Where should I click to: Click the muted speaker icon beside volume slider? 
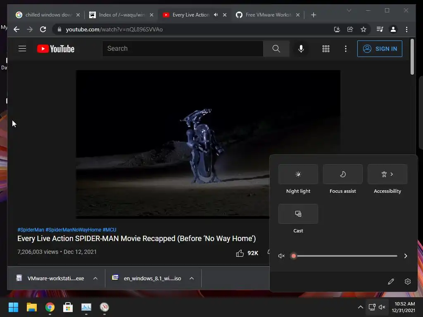(x=281, y=256)
